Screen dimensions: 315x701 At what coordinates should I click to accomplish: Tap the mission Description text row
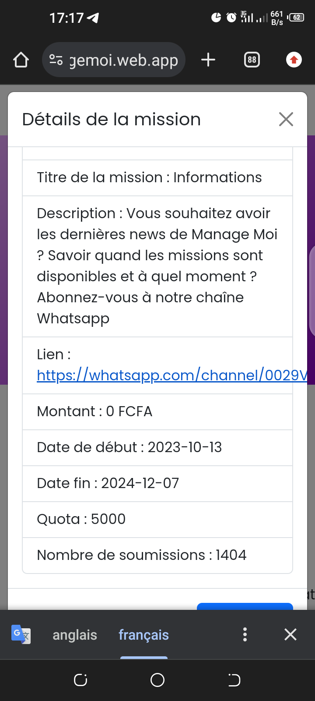[x=157, y=266]
